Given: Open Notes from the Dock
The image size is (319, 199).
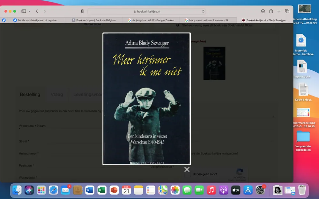Looking at the screenshot, I should (x=138, y=190).
